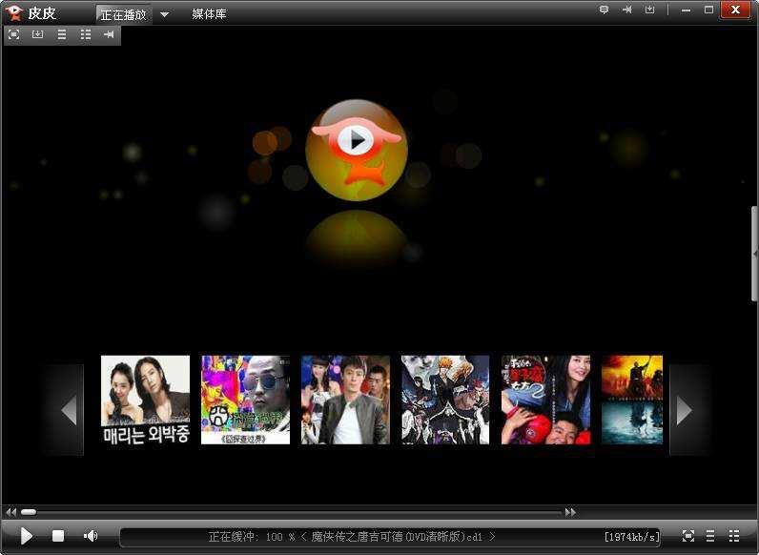Open the chat bubble icon in title bar
This screenshot has height=555, width=759.
pyautogui.click(x=604, y=10)
